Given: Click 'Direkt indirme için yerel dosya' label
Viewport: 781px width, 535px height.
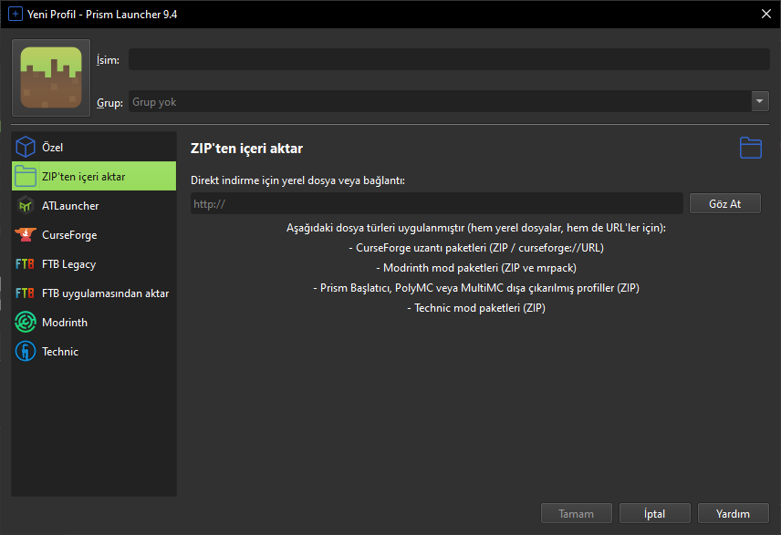Looking at the screenshot, I should click(x=297, y=180).
